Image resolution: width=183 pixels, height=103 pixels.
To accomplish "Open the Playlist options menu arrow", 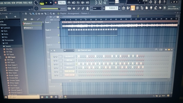I will point(23,14).
